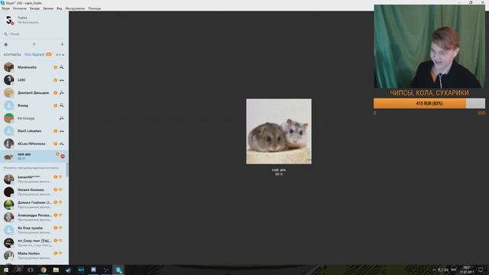This screenshot has height=275, width=489.
Task: Click the call icon in the Marshmello row
Action: pyautogui.click(x=62, y=67)
